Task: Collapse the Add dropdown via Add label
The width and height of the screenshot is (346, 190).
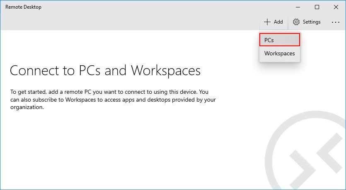Action: pos(278,22)
